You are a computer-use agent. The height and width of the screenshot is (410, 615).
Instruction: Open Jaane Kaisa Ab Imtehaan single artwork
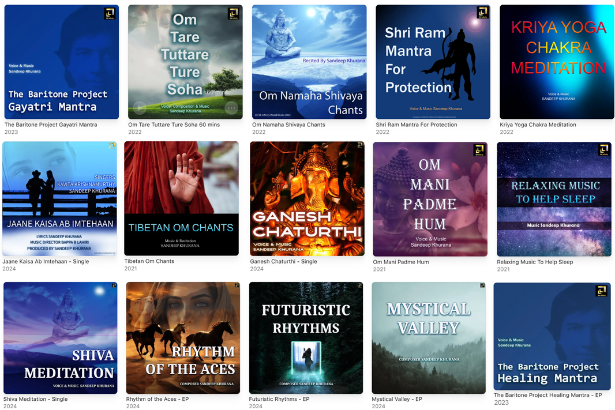pos(59,199)
